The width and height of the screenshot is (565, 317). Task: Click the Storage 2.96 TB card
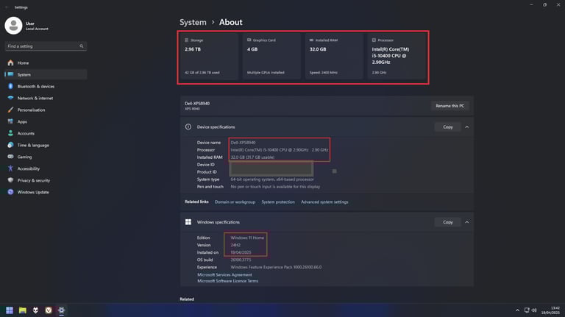click(x=210, y=56)
